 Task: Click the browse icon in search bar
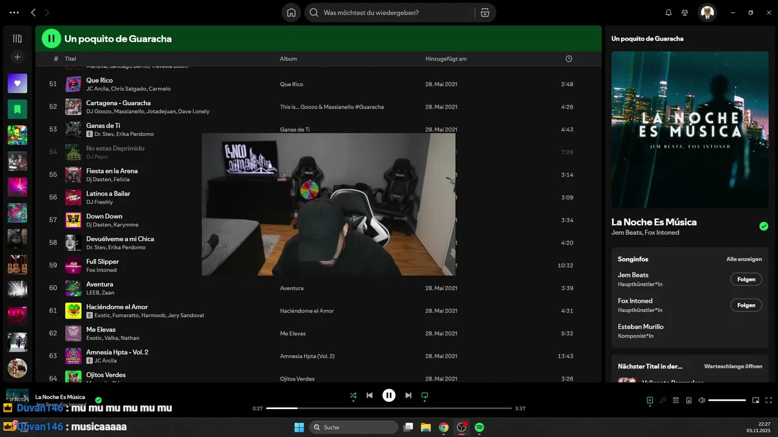point(484,13)
